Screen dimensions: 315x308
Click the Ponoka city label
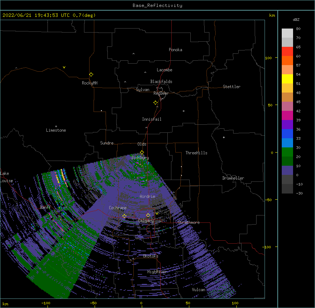click(x=175, y=50)
